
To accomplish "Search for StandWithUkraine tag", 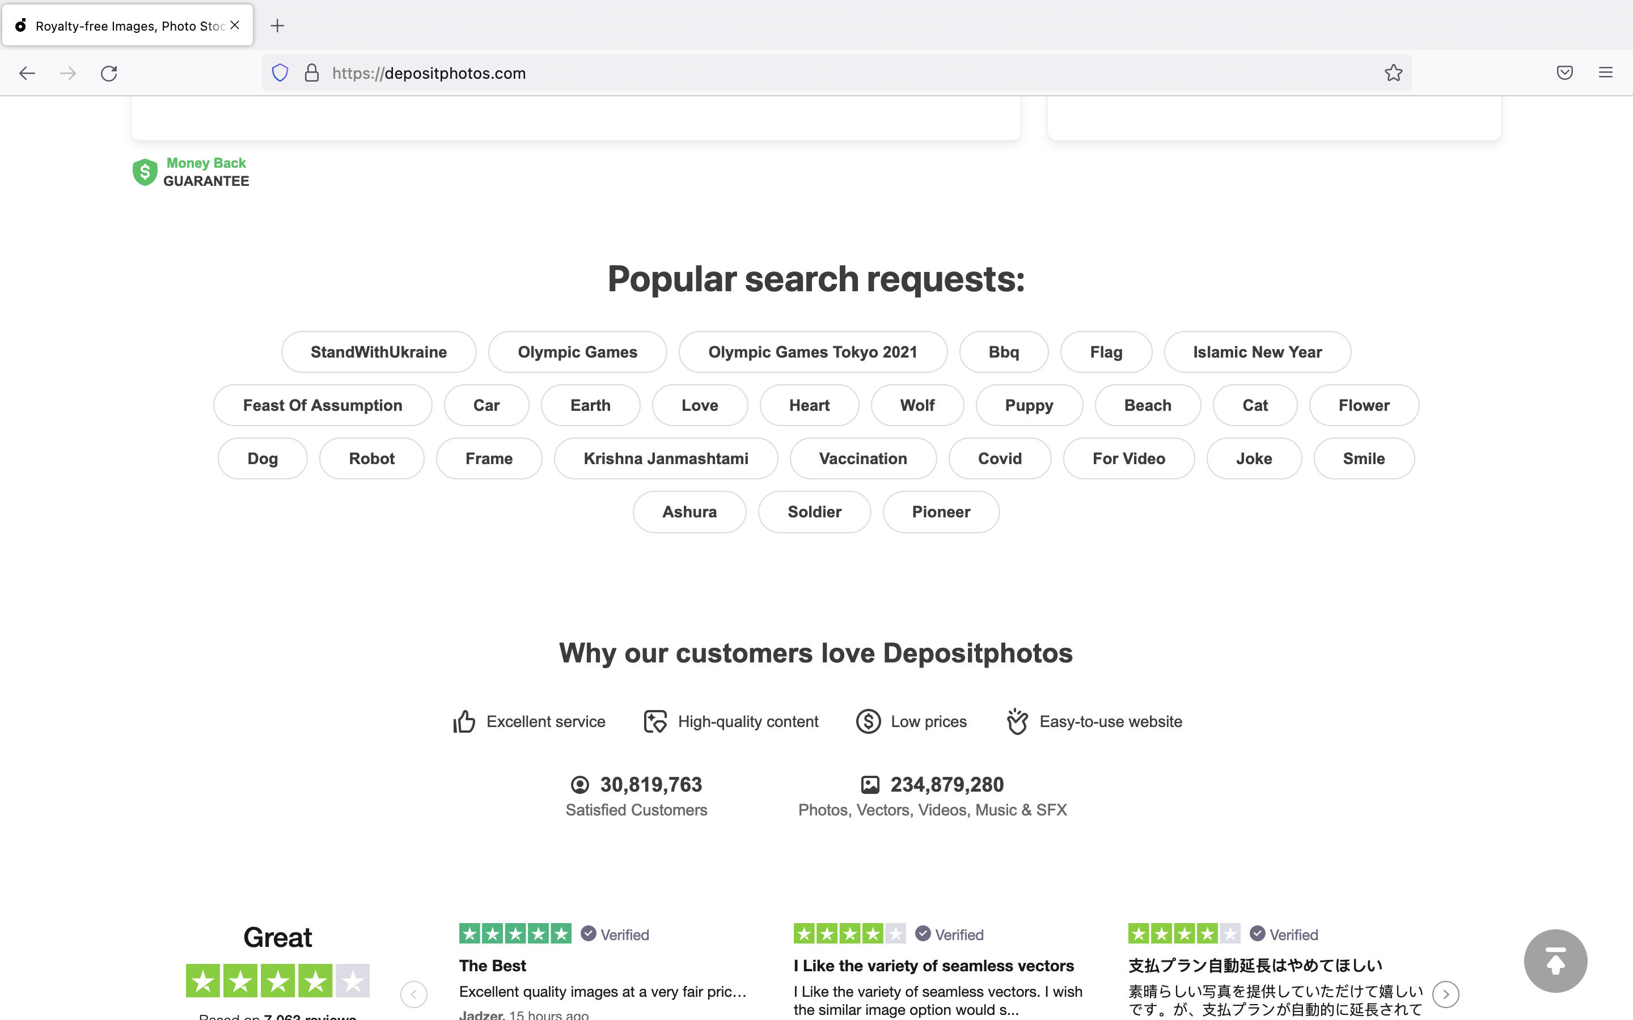I will point(379,352).
